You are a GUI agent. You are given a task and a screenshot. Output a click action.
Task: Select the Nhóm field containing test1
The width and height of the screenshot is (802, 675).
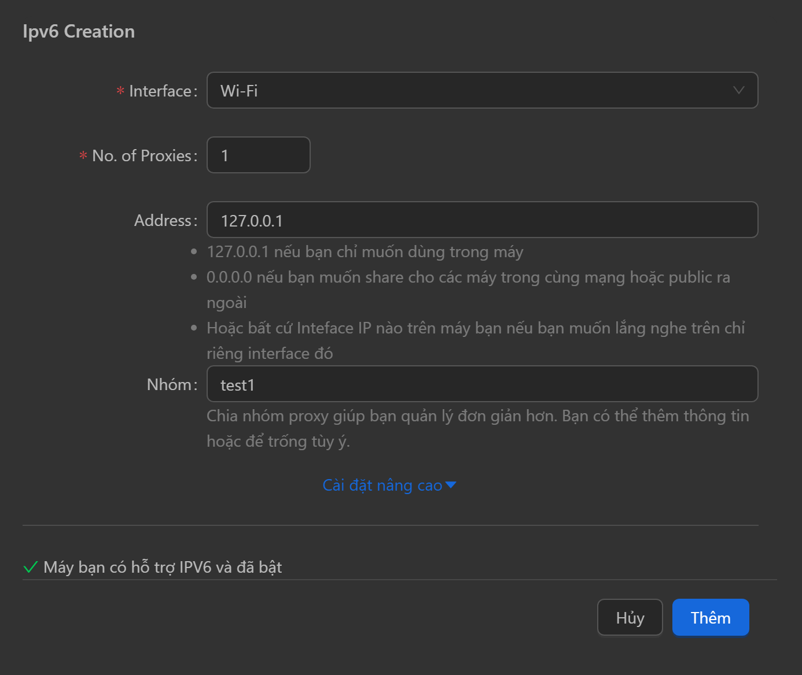pyautogui.click(x=481, y=384)
